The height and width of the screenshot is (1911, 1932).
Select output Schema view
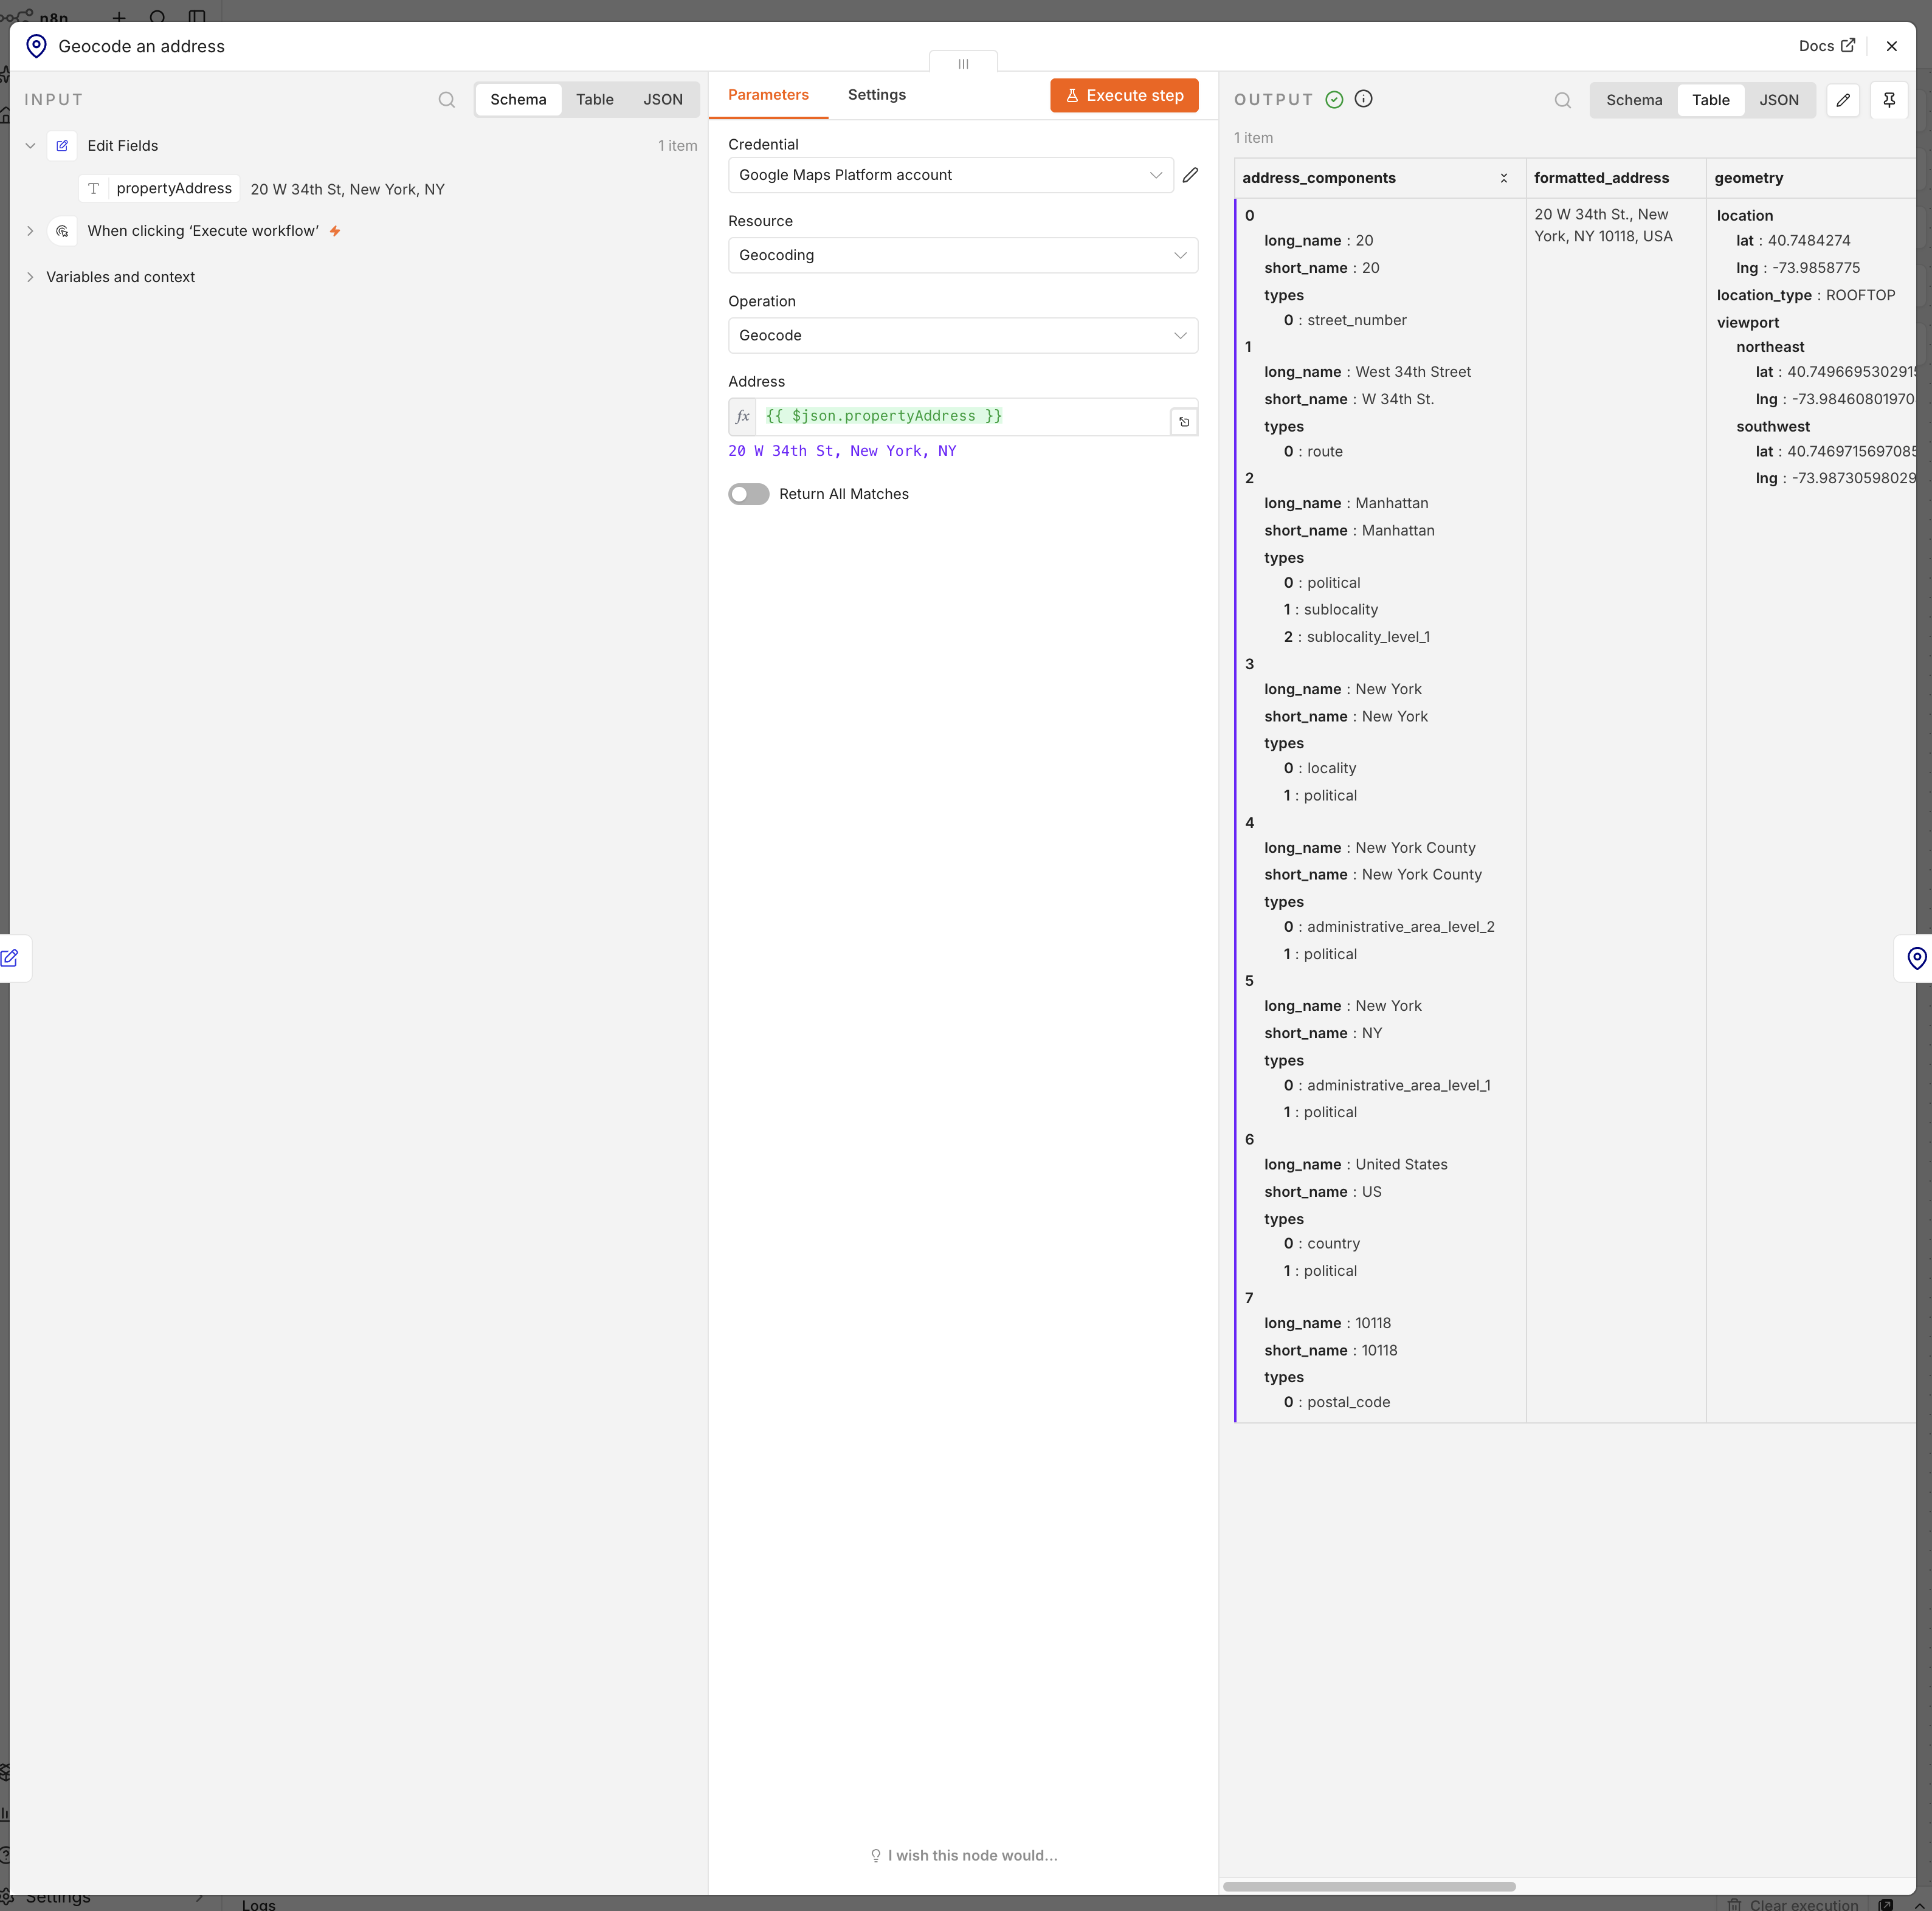(x=1634, y=100)
